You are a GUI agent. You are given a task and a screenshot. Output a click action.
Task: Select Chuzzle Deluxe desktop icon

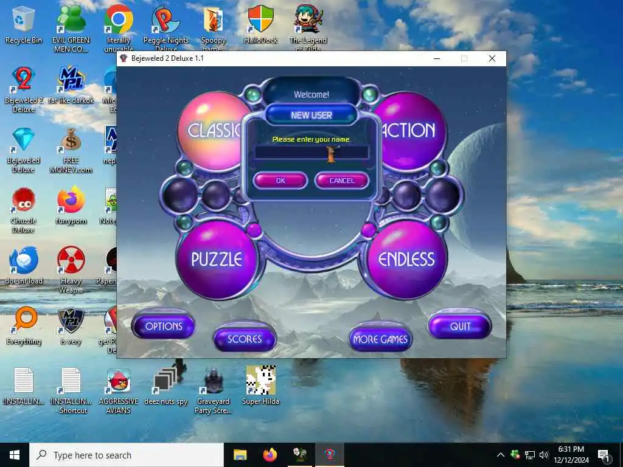coord(24,210)
